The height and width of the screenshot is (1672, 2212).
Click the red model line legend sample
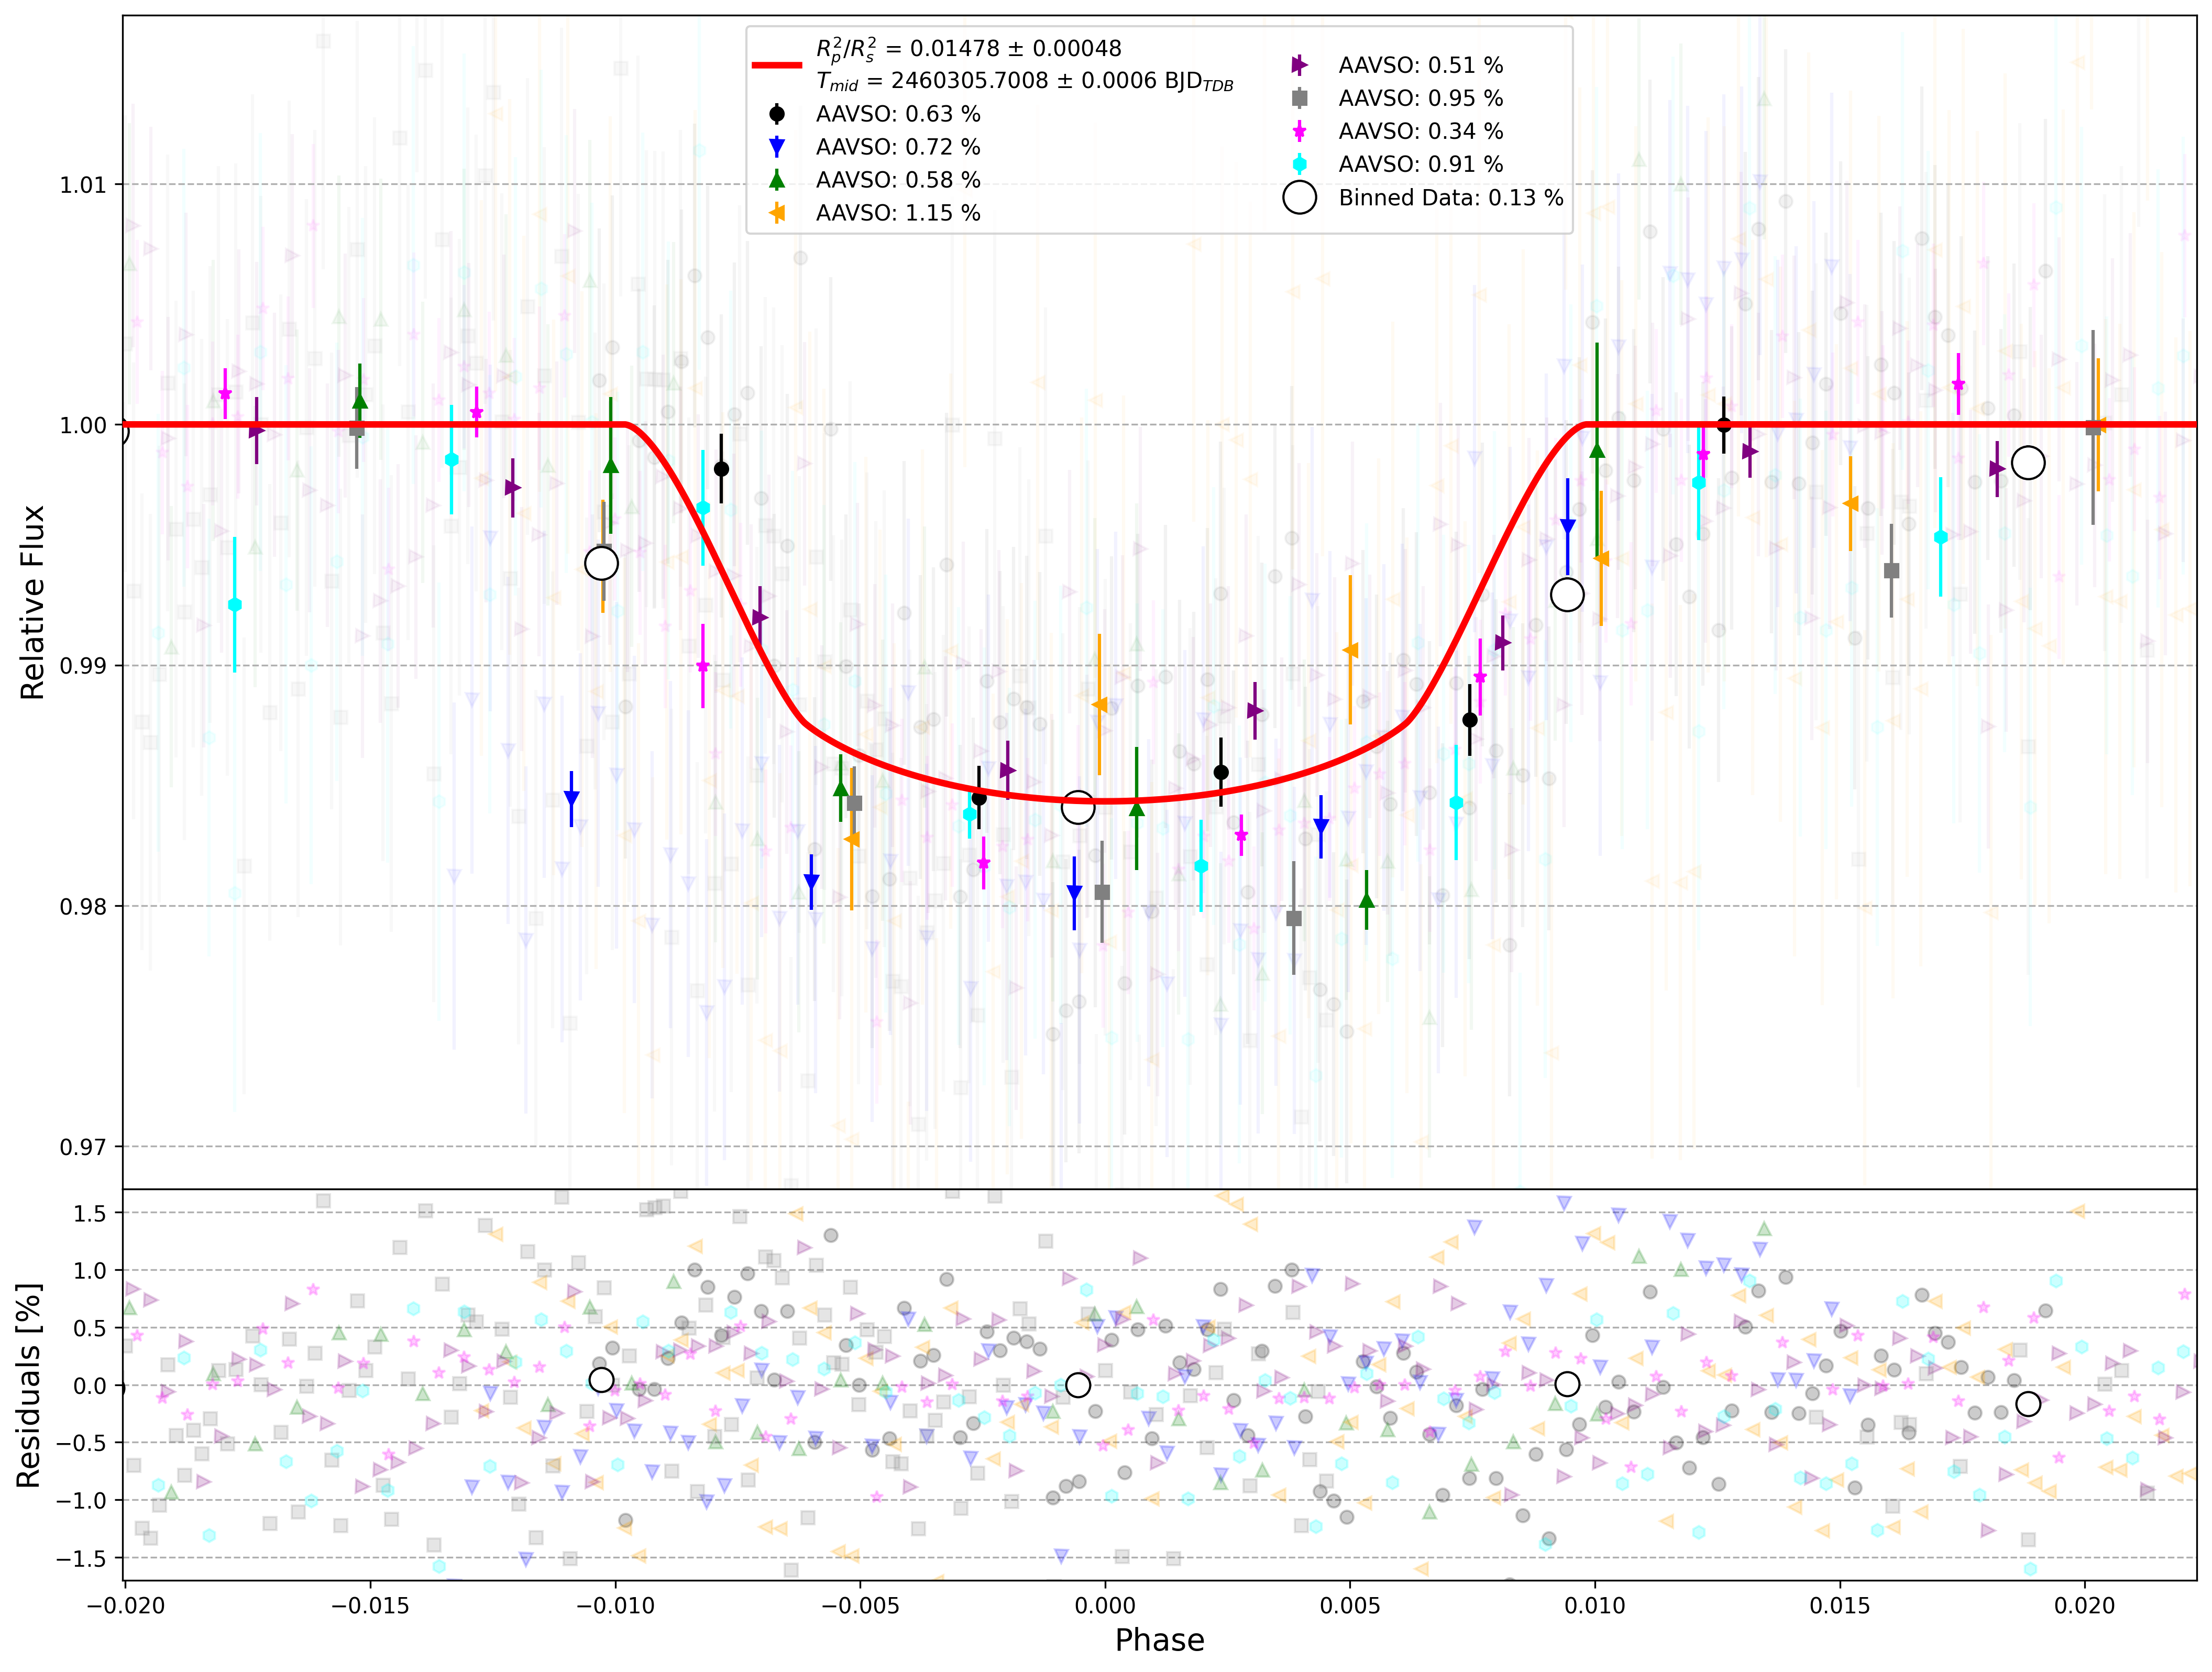coord(777,65)
